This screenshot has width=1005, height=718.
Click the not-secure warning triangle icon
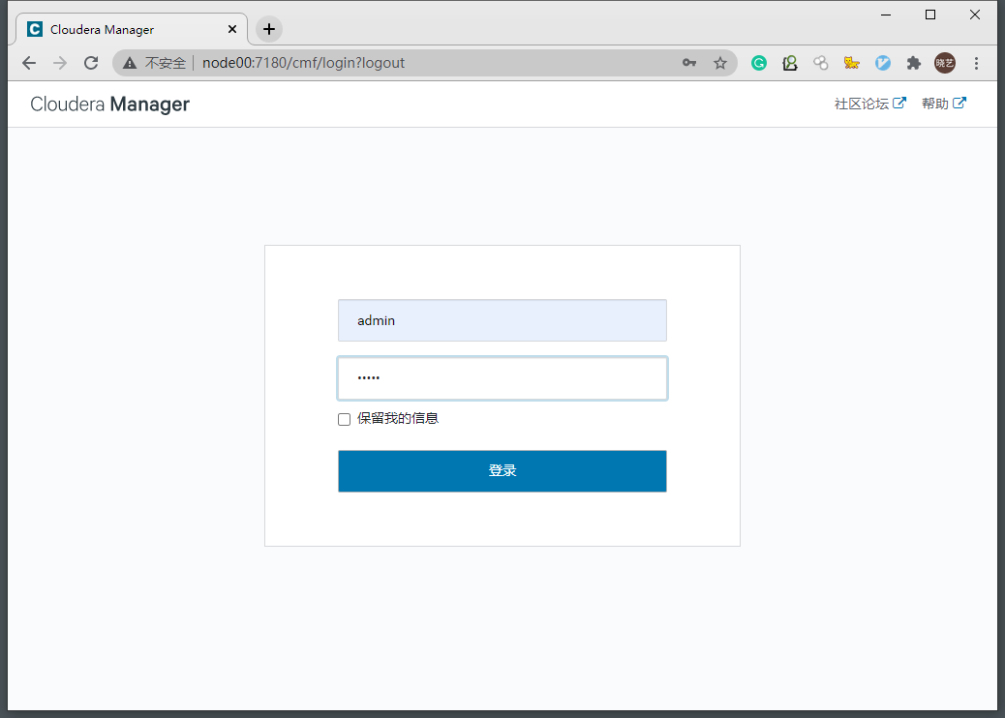130,63
